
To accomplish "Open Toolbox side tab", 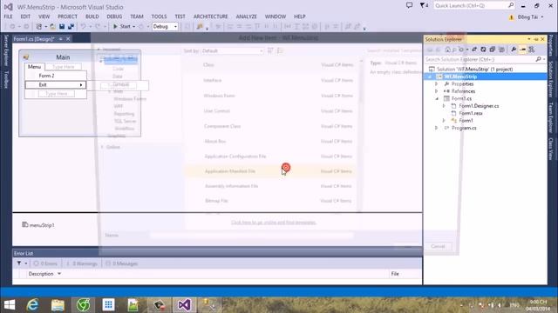I will tap(6, 79).
